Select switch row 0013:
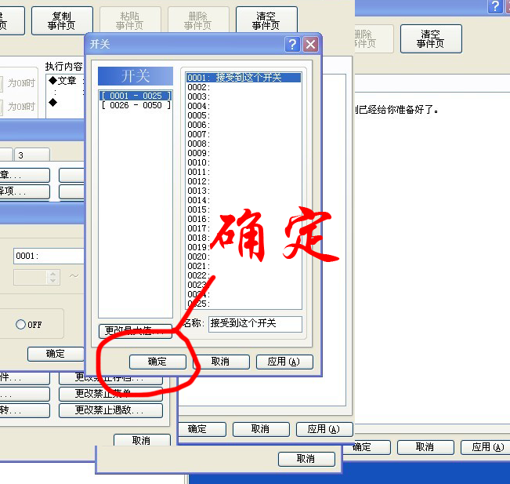 click(244, 191)
